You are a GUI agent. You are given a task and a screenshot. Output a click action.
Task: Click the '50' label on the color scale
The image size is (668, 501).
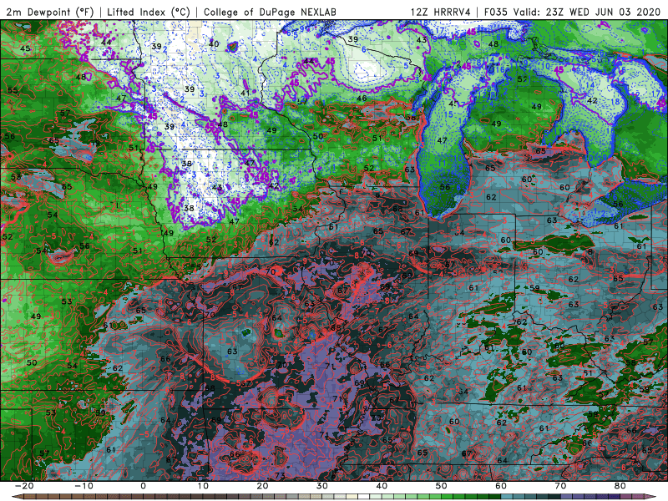pos(442,486)
